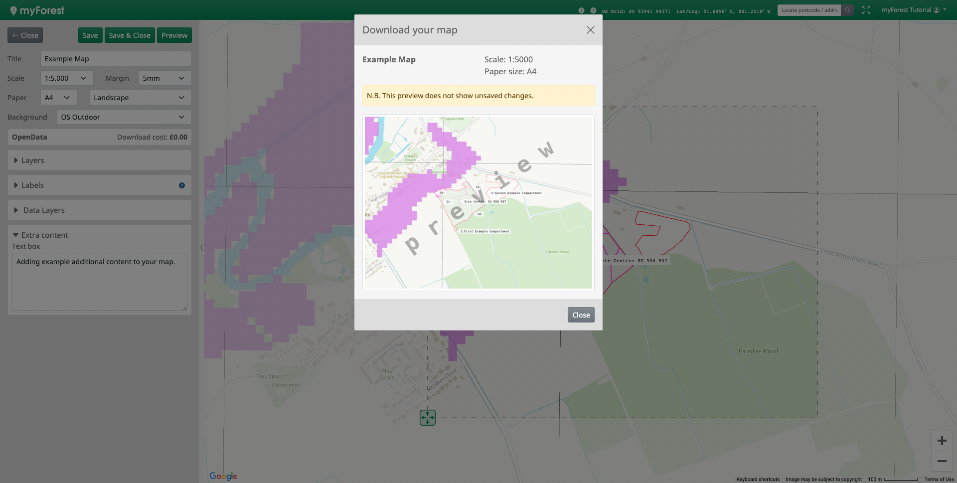The width and height of the screenshot is (957, 483).
Task: Zoom out on map with minus button
Action: click(942, 461)
